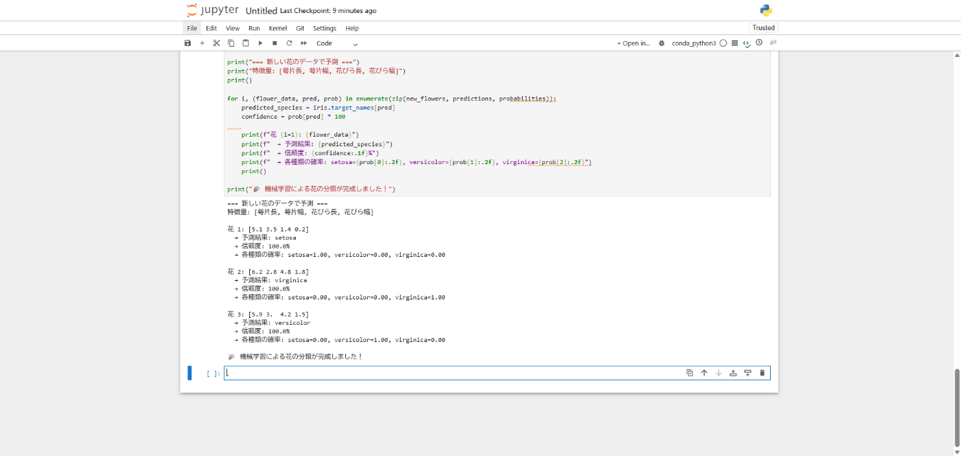Interrupt the kernel with stop icon
Screen dimensions: 961x456
[x=275, y=43]
